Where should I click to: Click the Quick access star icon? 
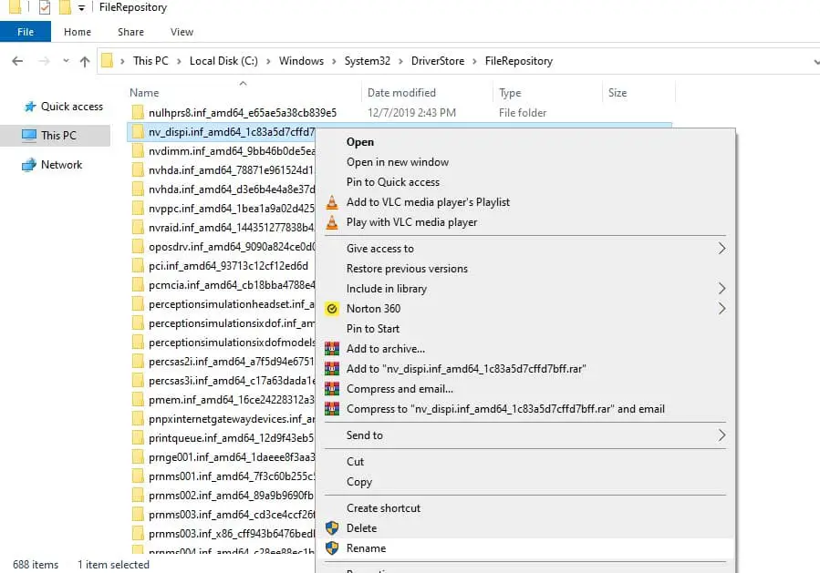pos(29,107)
